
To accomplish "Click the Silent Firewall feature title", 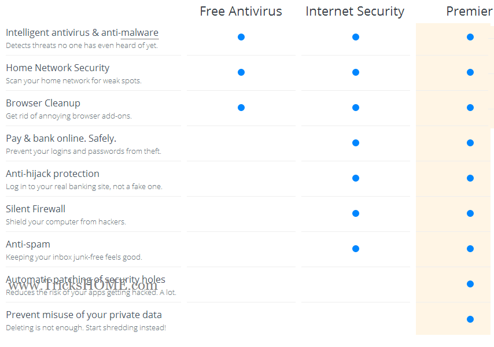I will tap(35, 209).
